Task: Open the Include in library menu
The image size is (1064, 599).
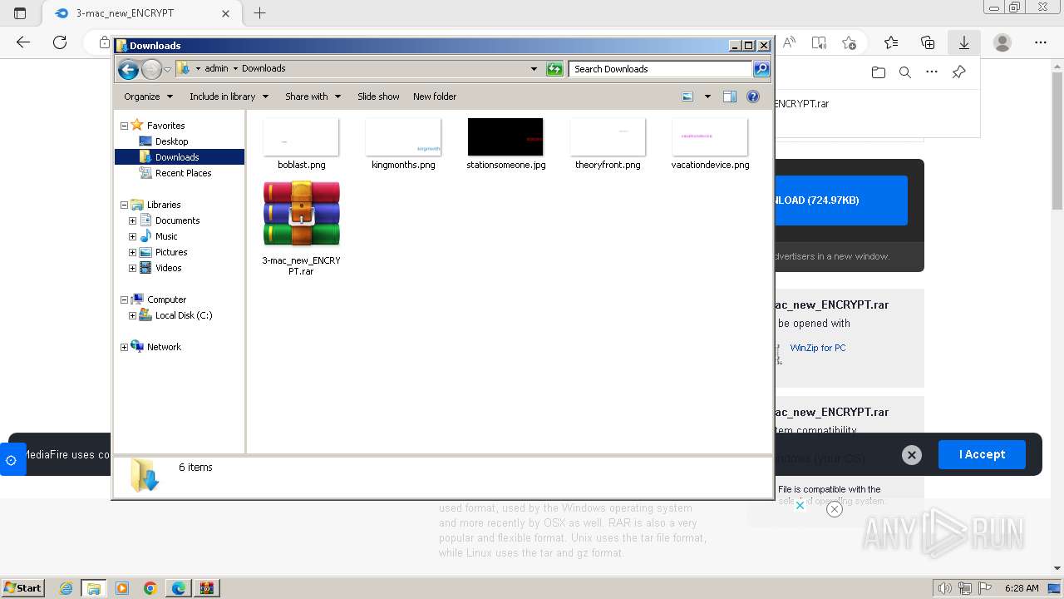Action: pos(229,97)
